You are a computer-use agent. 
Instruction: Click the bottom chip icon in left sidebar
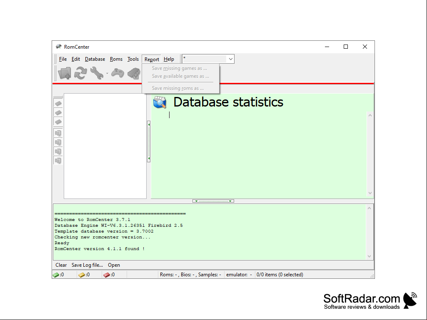[x=58, y=122]
